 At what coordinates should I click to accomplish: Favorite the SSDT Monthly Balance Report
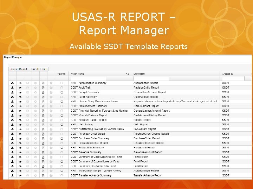coord(61,115)
